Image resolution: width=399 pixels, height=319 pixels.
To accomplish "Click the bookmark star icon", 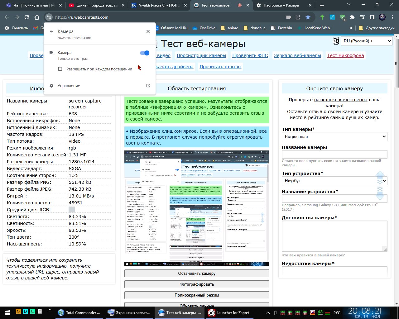I will pyautogui.click(x=308, y=17).
